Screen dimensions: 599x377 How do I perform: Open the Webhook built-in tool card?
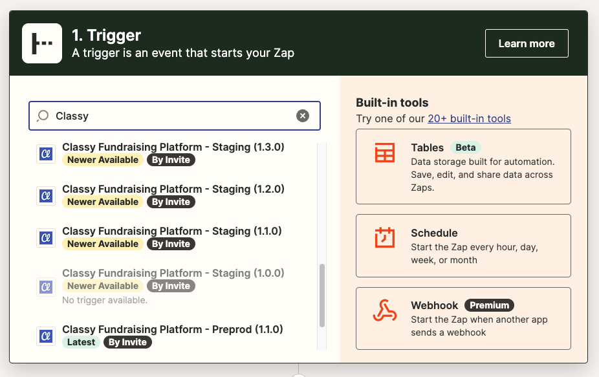[463, 319]
